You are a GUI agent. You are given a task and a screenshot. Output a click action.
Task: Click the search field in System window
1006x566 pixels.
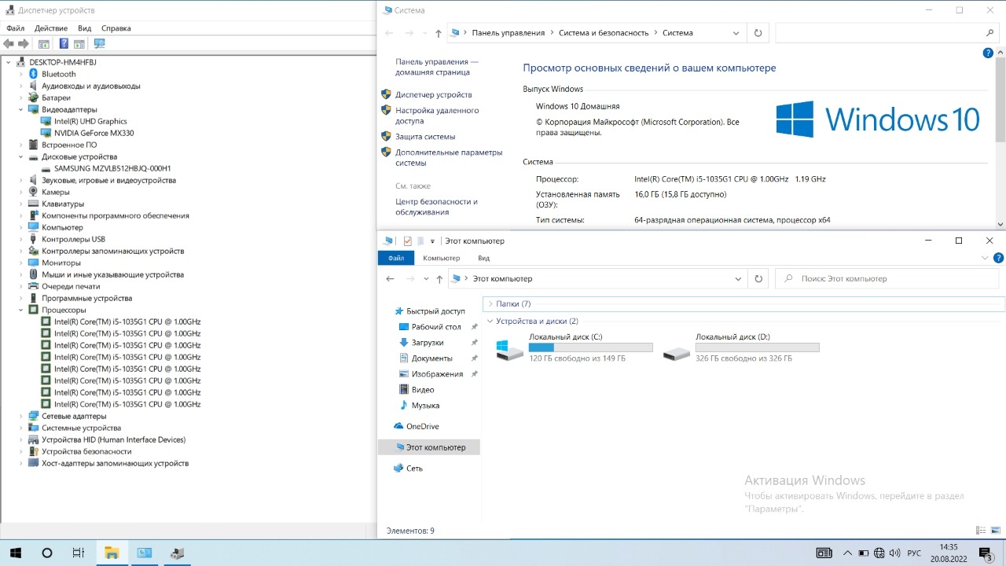(887, 33)
